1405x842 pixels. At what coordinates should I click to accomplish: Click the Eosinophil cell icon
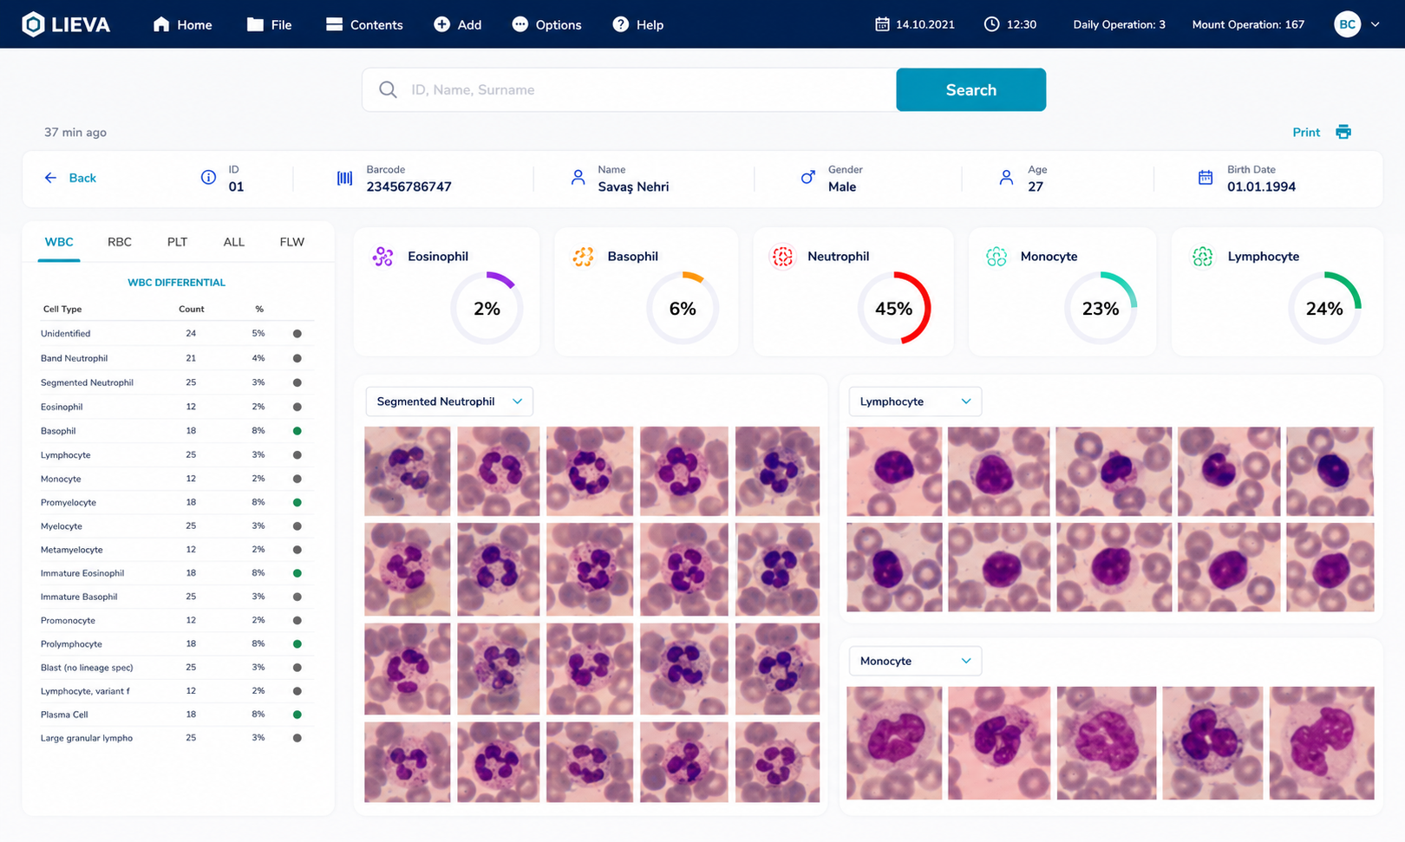[x=382, y=256]
